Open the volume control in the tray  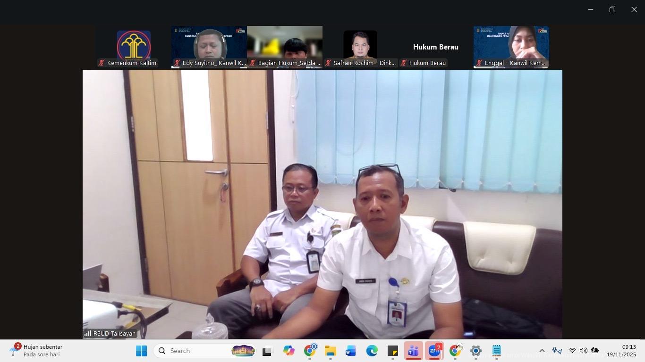[583, 351]
